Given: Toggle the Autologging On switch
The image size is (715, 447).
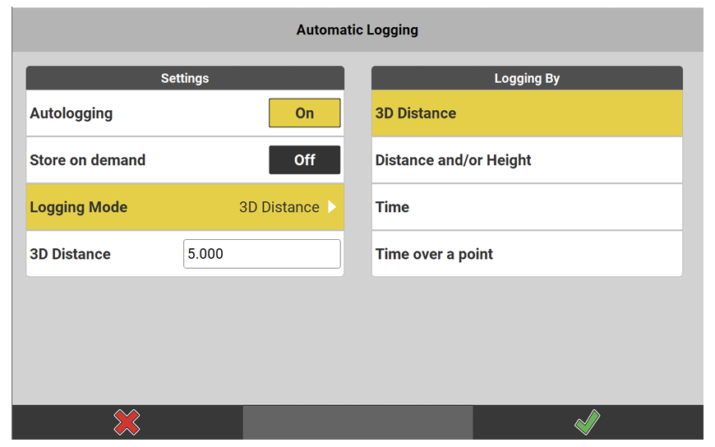Looking at the screenshot, I should tap(304, 113).
